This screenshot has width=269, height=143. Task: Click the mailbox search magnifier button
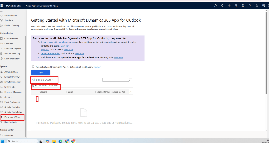[x=131, y=80]
